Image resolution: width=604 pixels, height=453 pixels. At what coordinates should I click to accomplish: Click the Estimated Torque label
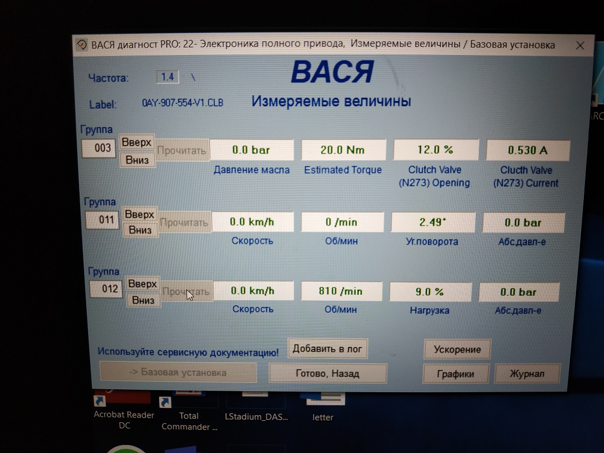pyautogui.click(x=343, y=170)
